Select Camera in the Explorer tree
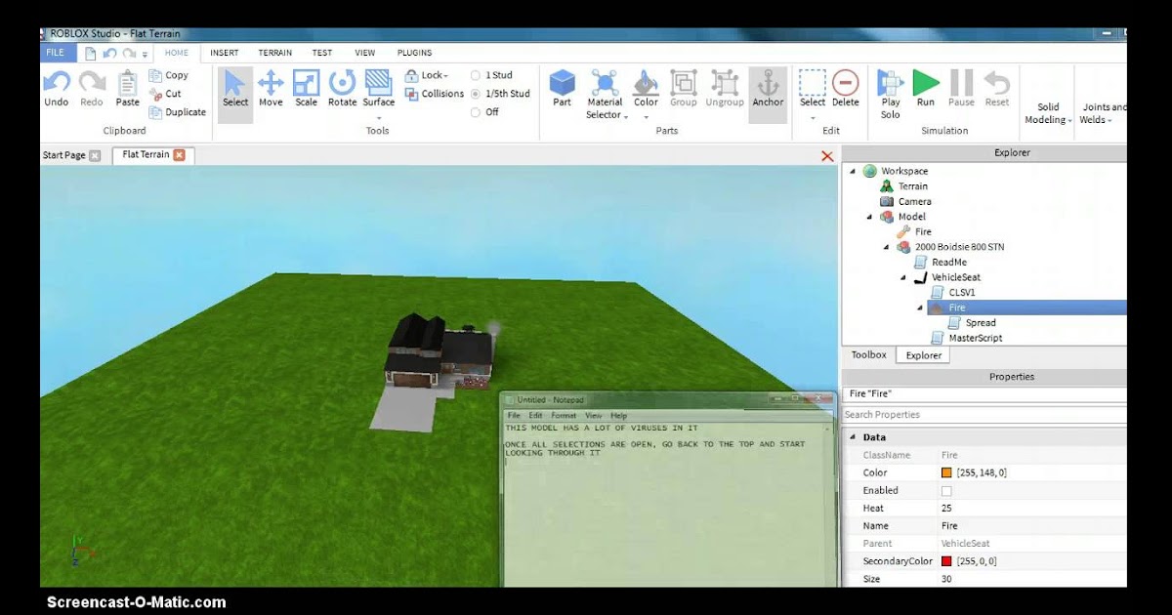 (x=915, y=201)
